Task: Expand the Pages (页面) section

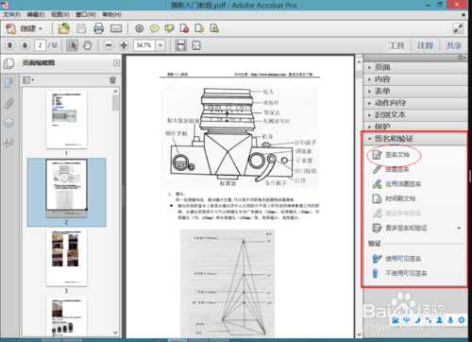Action: 415,67
